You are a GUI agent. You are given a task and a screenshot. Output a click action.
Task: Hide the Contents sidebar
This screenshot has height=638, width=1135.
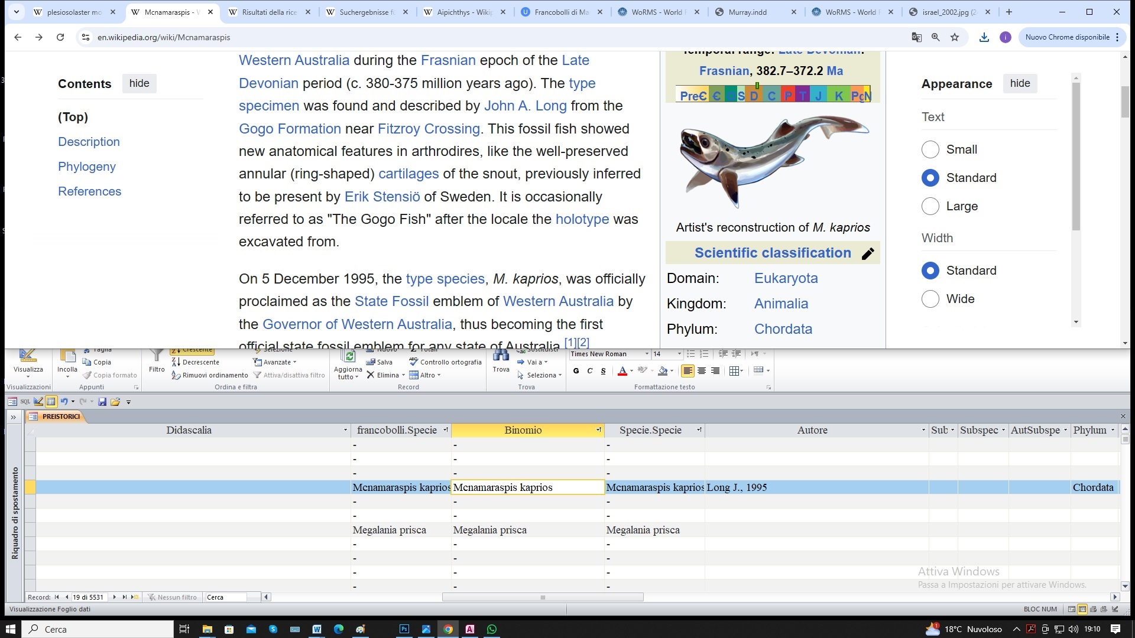(140, 83)
